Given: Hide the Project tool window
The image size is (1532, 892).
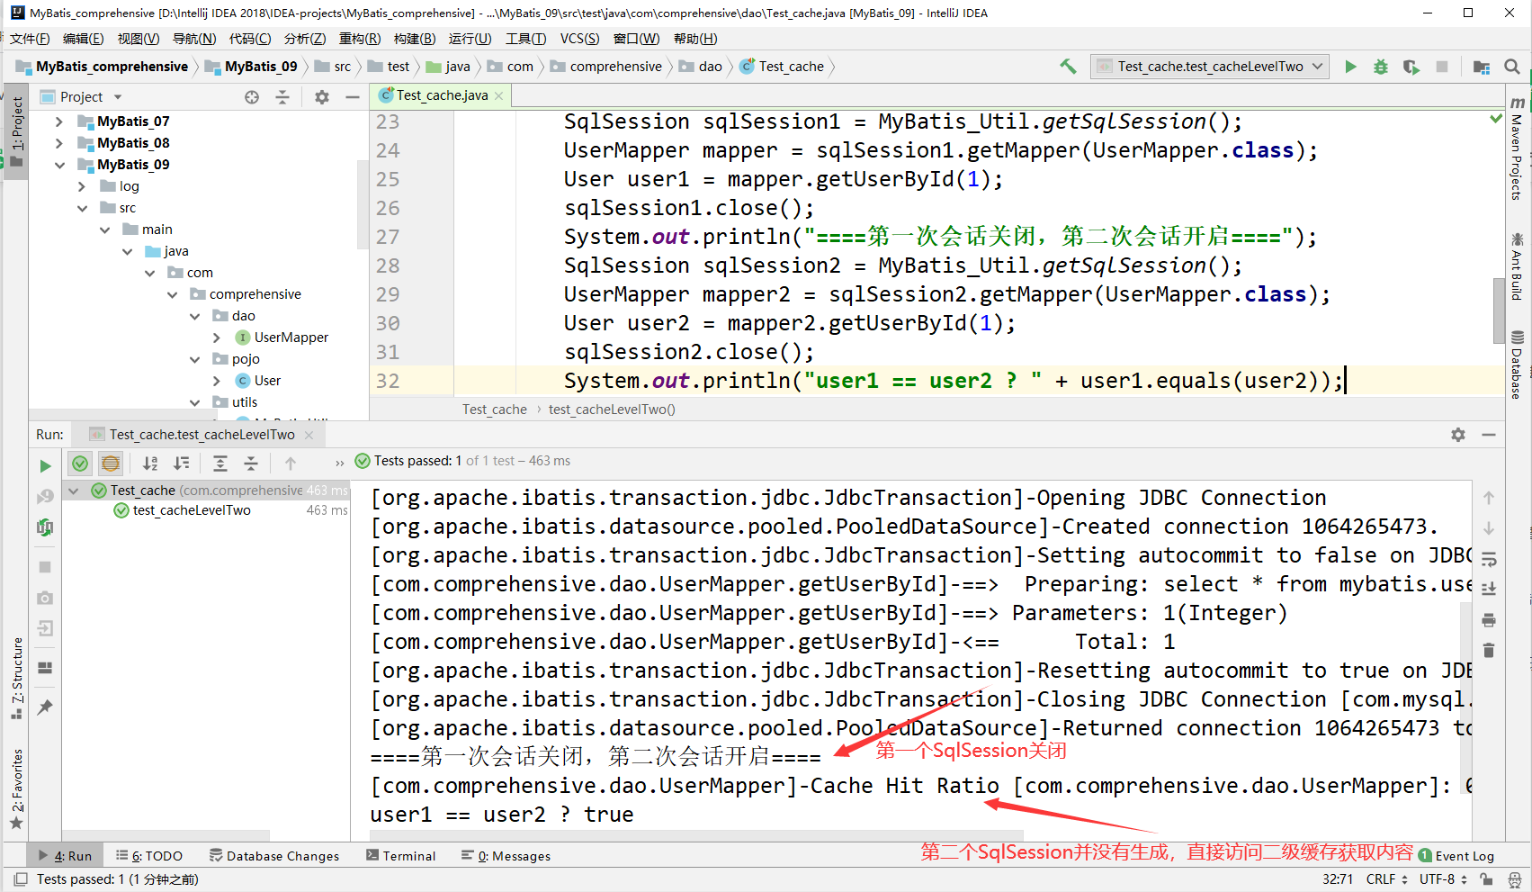Looking at the screenshot, I should click(x=353, y=97).
